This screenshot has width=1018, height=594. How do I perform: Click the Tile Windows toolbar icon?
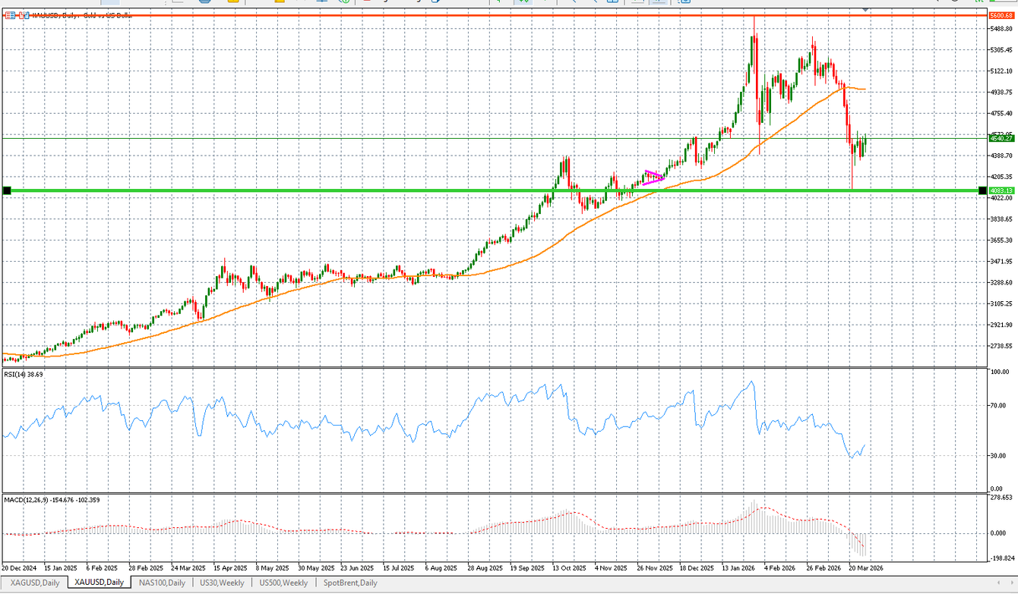613,2
